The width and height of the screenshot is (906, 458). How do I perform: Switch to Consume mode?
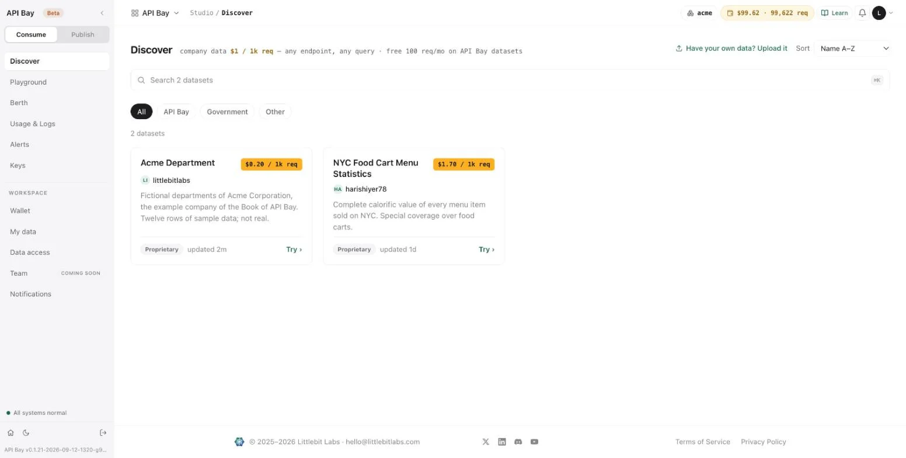coord(31,34)
